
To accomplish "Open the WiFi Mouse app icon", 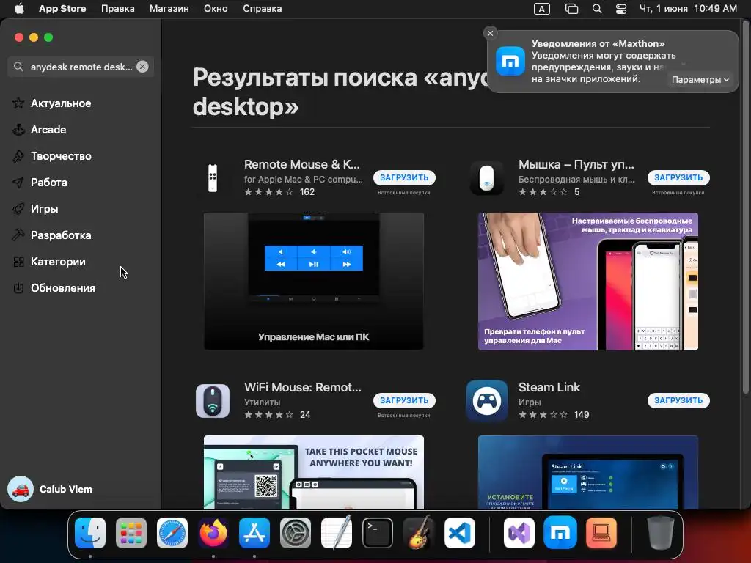I will click(x=213, y=401).
